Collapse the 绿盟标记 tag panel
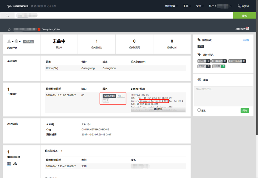 pos(246,40)
